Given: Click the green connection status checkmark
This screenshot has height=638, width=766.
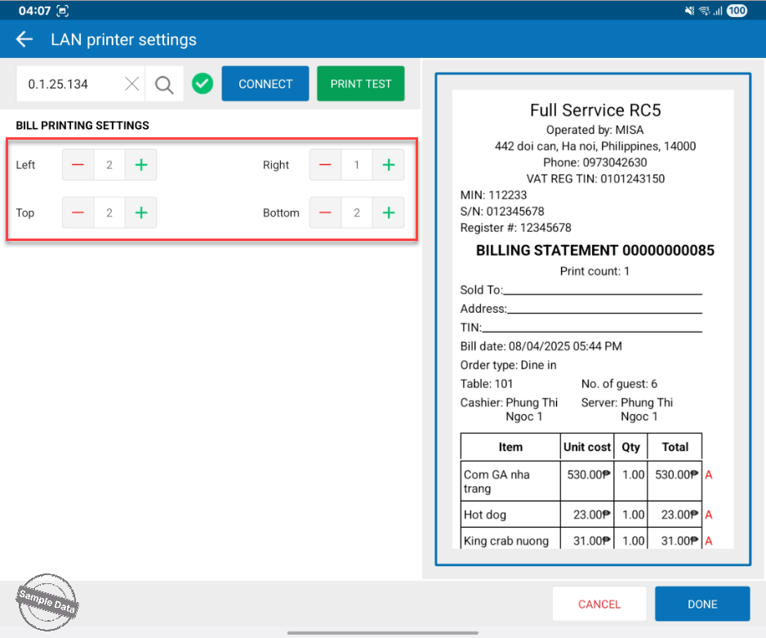Looking at the screenshot, I should [x=203, y=83].
